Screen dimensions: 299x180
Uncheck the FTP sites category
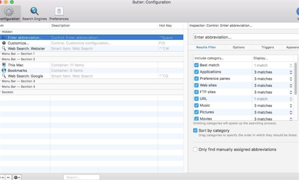[196, 92]
